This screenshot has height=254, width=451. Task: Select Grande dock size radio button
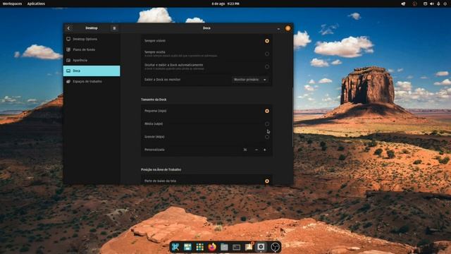coord(267,137)
